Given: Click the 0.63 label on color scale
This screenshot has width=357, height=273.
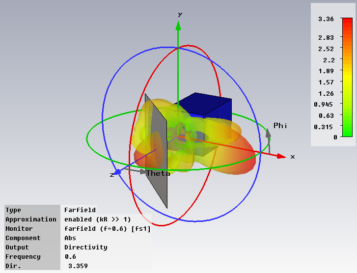Looking at the screenshot, I should [326, 116].
